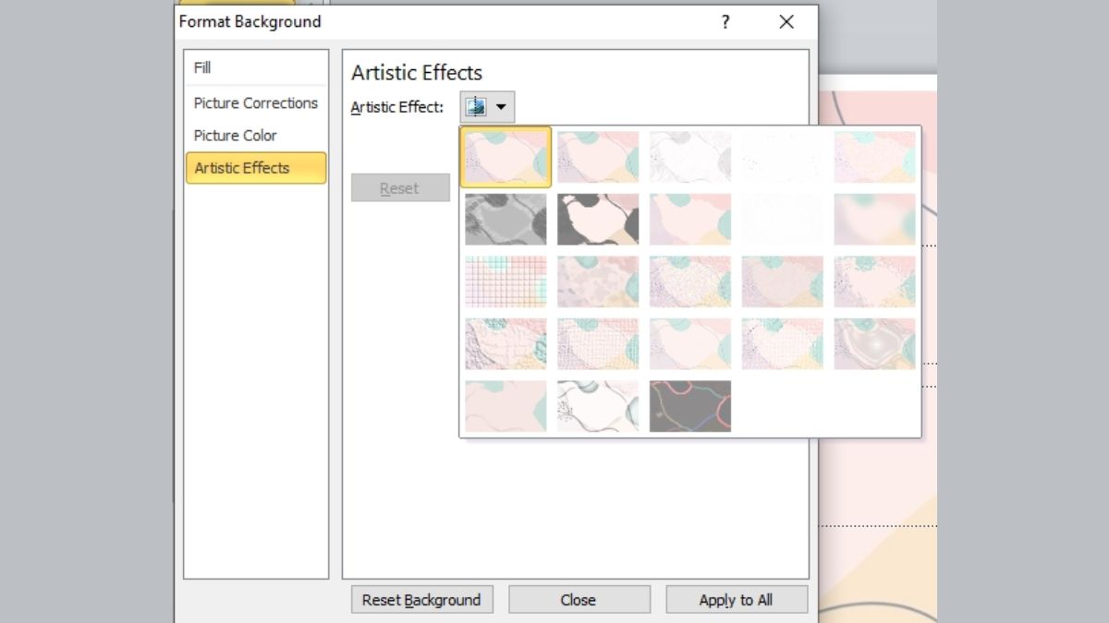The image size is (1109, 623).
Task: Apply the Glass artistic effect
Action: coord(875,282)
